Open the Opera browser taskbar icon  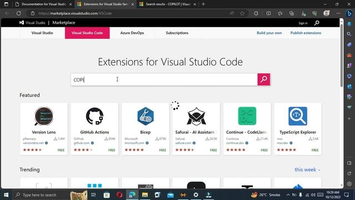(x=120, y=195)
